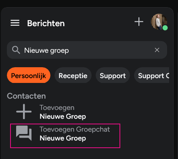Image resolution: width=178 pixels, height=159 pixels.
Task: Open the partially visible Support C tab
Action: pos(152,75)
